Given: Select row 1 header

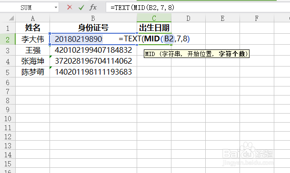Looking at the screenshot, I should 8,28.
